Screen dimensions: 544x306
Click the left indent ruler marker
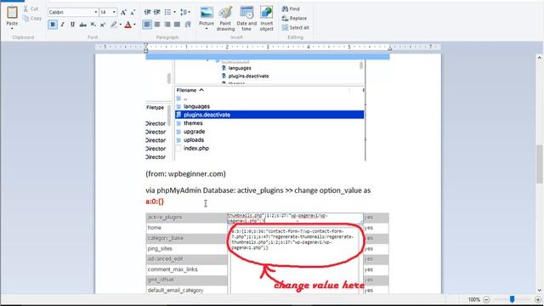pos(146,48)
